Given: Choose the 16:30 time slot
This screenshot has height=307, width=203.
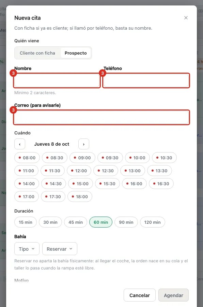Looking at the screenshot, I should pyautogui.click(x=161, y=184).
